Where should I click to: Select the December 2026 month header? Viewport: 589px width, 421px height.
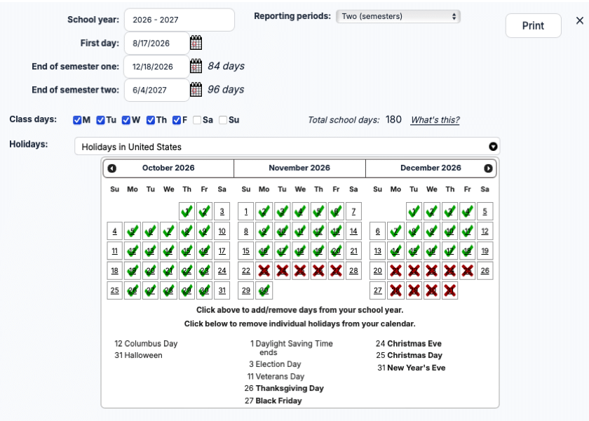(x=431, y=168)
